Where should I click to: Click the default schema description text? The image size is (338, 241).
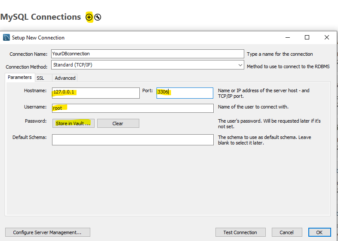pyautogui.click(x=264, y=140)
